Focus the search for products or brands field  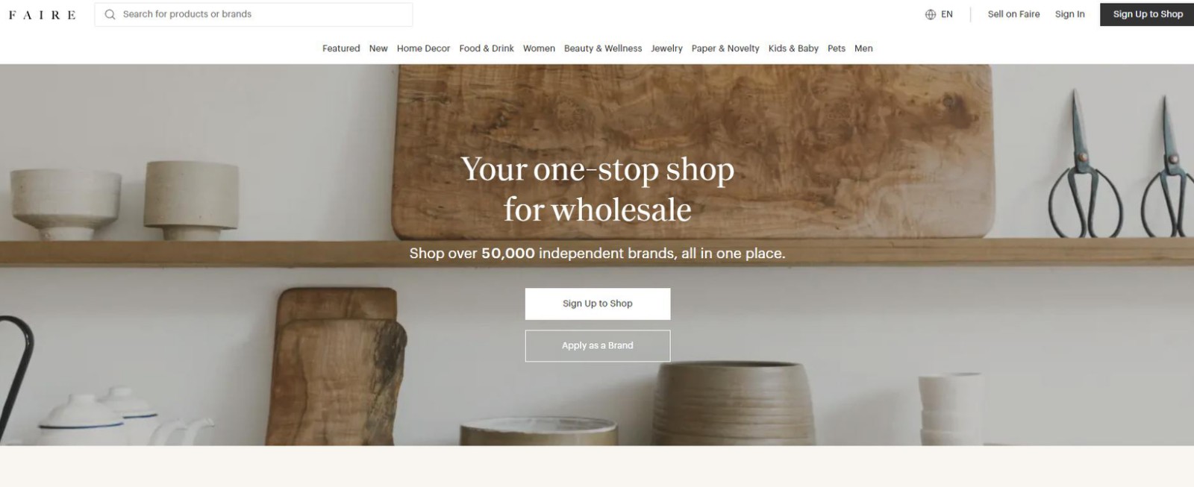point(254,14)
